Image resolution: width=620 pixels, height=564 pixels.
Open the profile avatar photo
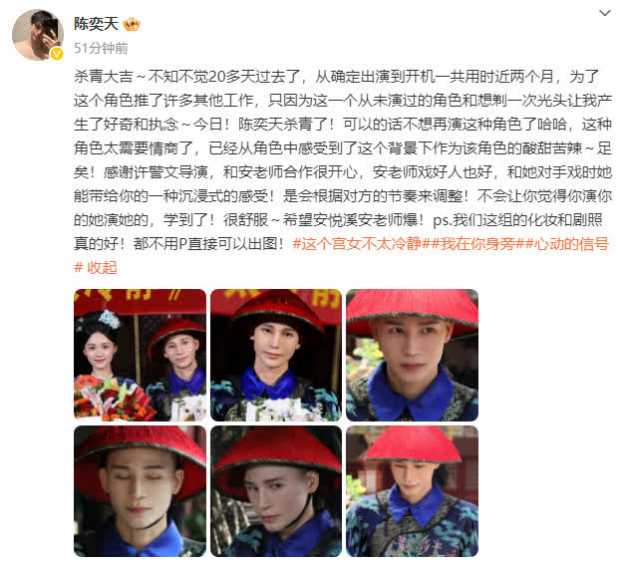point(38,35)
